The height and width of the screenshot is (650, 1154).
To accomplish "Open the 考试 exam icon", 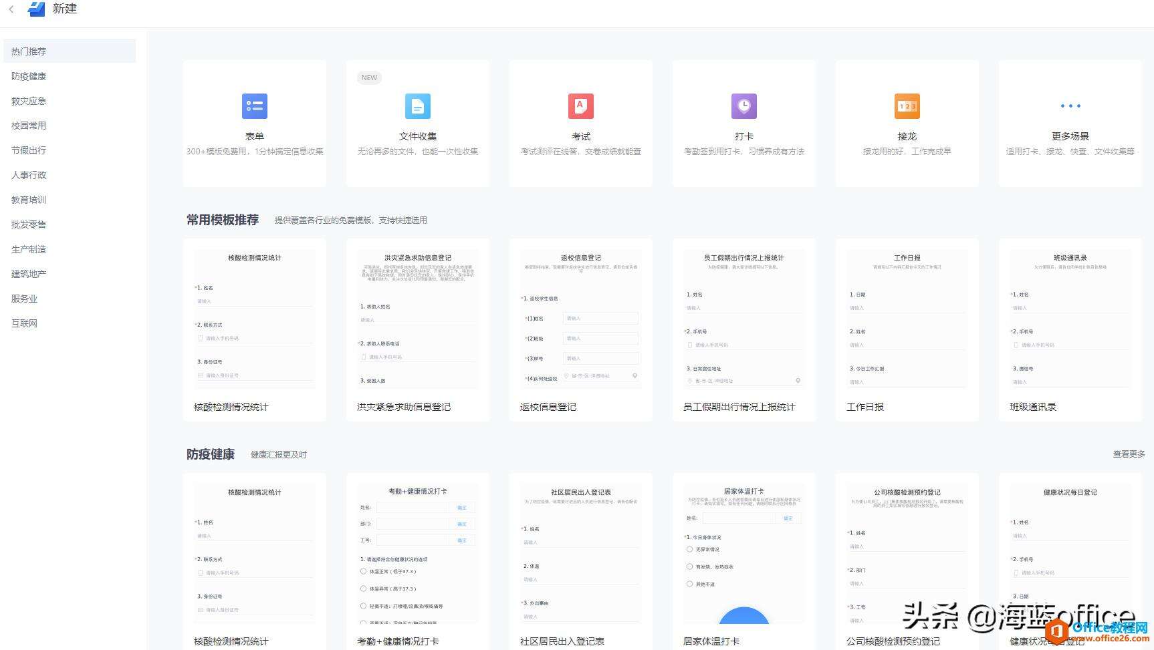I will [581, 106].
